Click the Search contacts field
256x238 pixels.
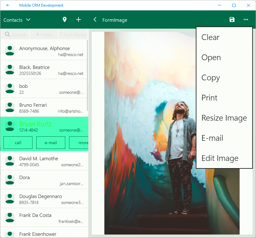[x=15, y=35]
